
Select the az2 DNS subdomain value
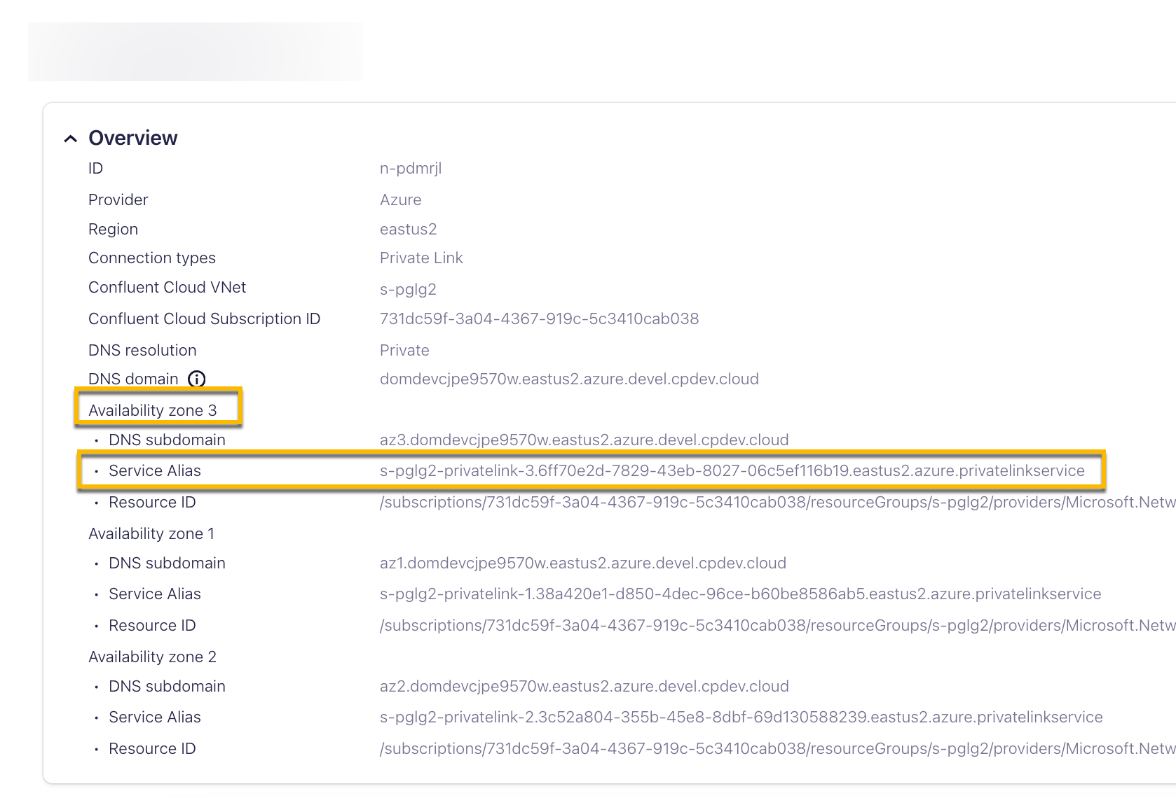(582, 686)
